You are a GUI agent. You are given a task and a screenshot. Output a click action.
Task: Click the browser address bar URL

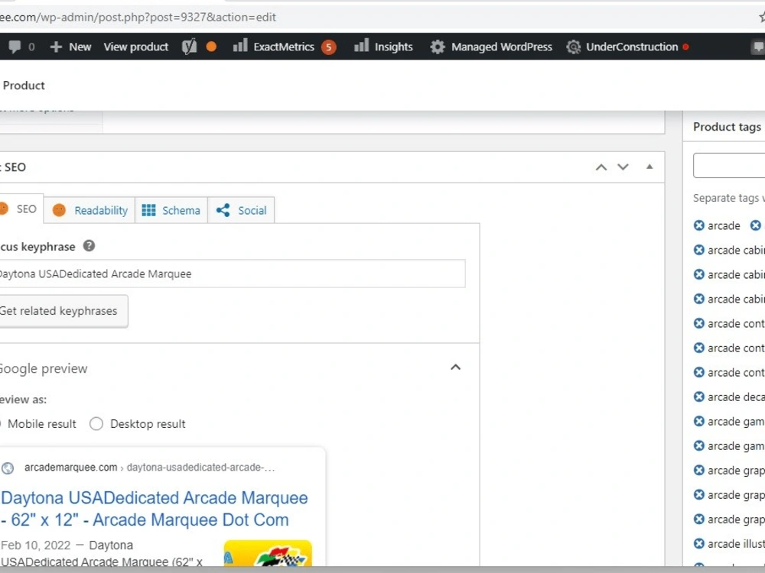coord(138,17)
